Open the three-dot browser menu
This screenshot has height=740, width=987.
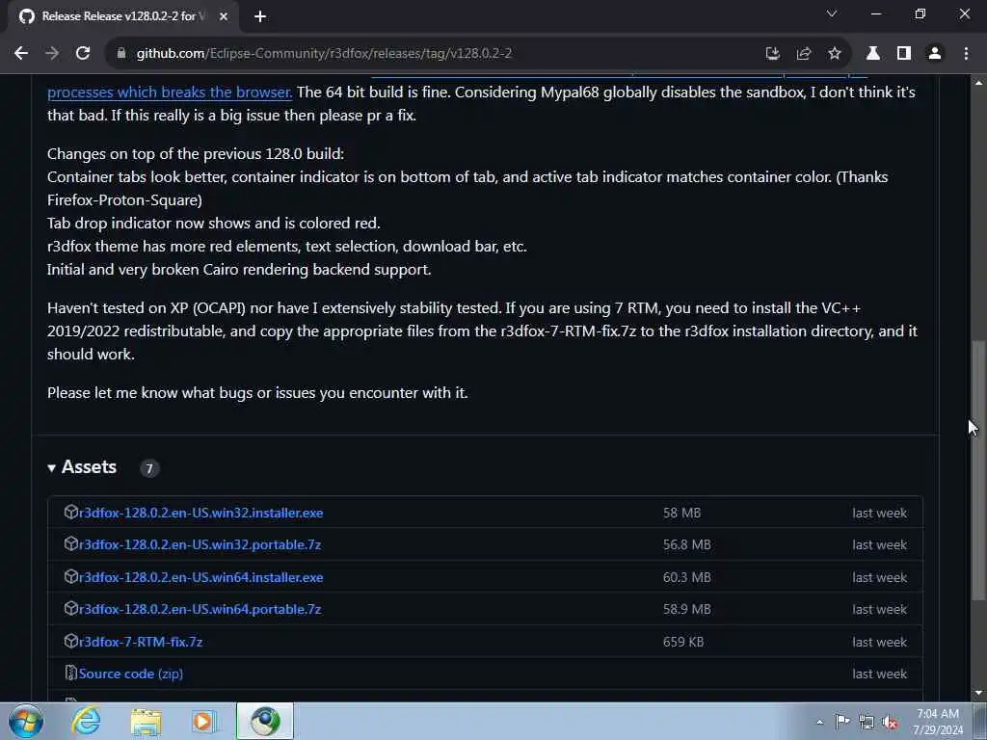tap(966, 54)
